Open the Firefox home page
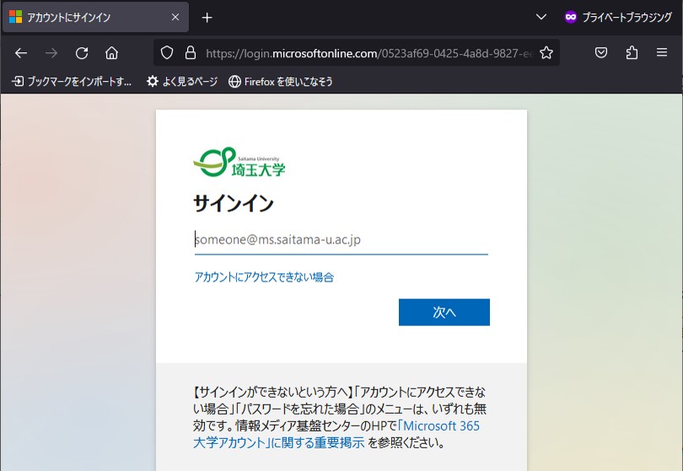This screenshot has width=683, height=471. [112, 53]
